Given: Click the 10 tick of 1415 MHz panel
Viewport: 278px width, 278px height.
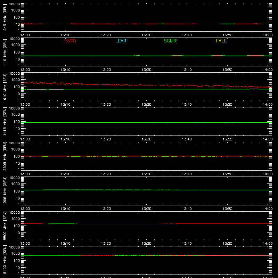Looking at the screenshot, I should tap(18, 129).
